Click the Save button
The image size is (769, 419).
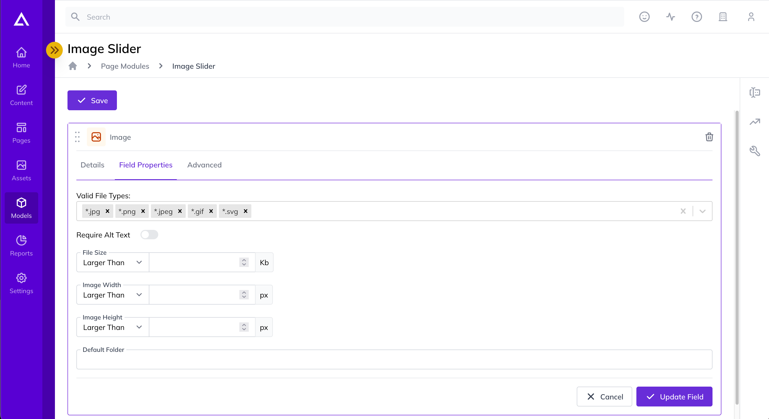pyautogui.click(x=92, y=100)
